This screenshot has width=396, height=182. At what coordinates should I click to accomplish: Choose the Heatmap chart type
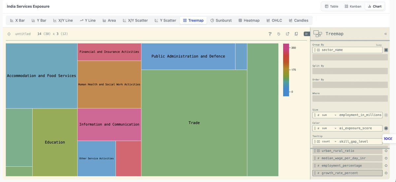(249, 20)
